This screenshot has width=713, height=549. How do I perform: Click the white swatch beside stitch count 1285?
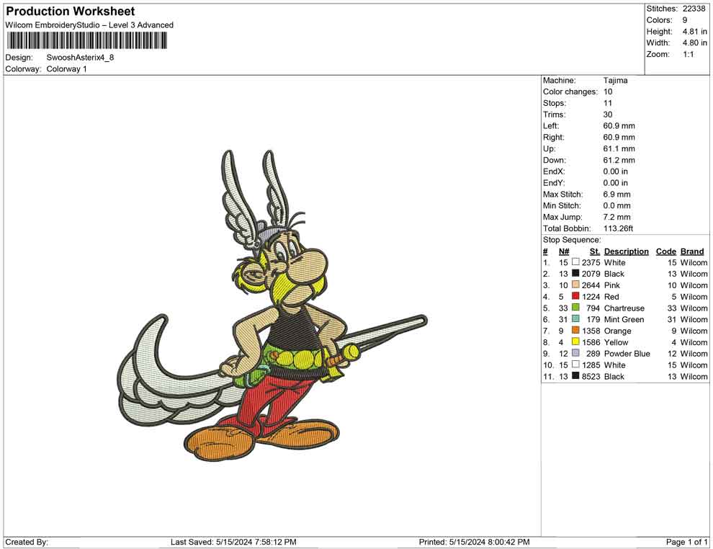575,365
